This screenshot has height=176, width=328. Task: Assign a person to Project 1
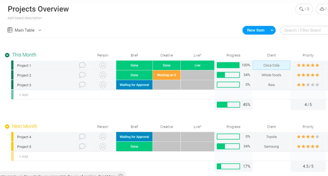[x=103, y=65]
